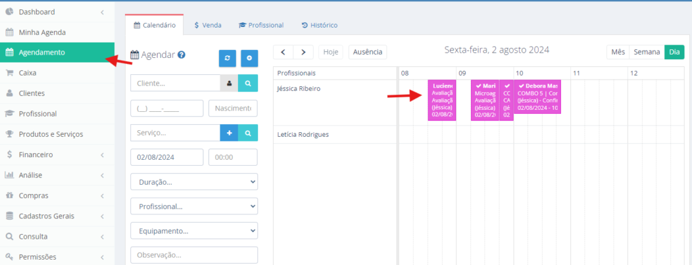Open the Agendar help question-mark icon

[181, 55]
